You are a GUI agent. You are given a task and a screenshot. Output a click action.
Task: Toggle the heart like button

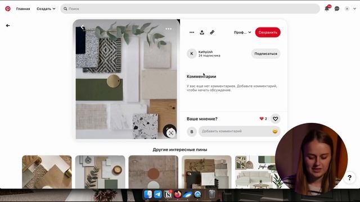coord(275,118)
